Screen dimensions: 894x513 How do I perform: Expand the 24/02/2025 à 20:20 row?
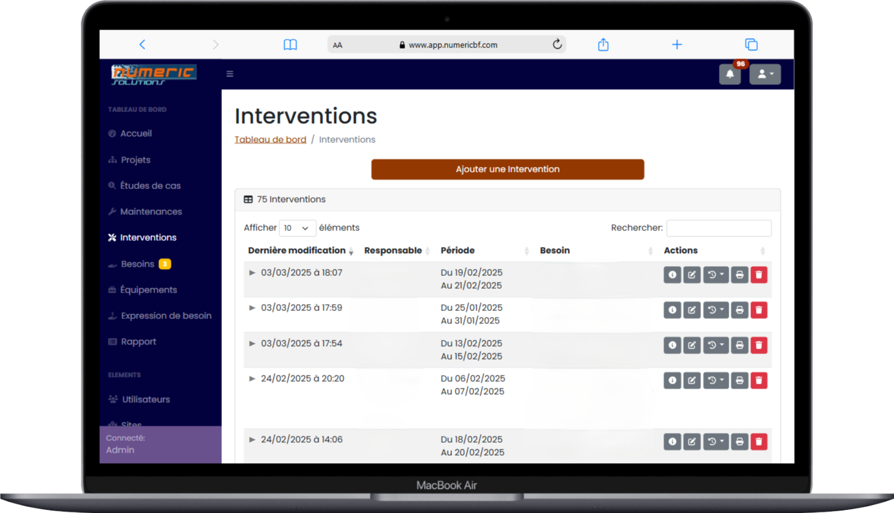click(252, 379)
